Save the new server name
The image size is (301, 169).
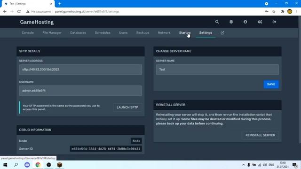click(x=271, y=84)
